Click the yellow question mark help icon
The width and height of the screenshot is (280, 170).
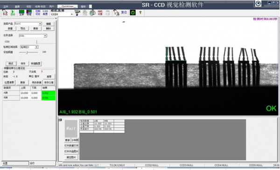coord(140,13)
